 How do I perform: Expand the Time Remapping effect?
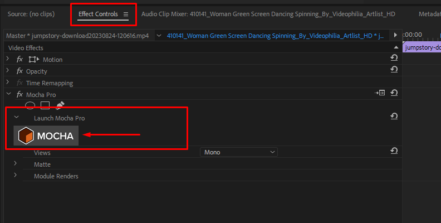(x=8, y=83)
